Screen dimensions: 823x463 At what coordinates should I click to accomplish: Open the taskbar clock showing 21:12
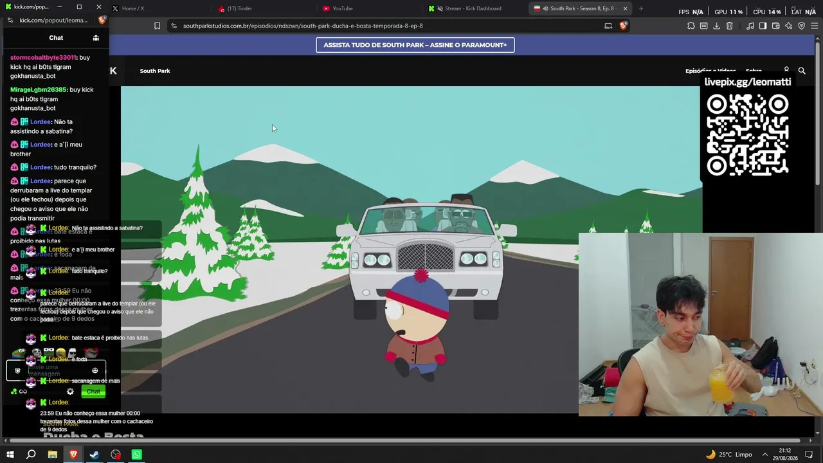[785, 455]
